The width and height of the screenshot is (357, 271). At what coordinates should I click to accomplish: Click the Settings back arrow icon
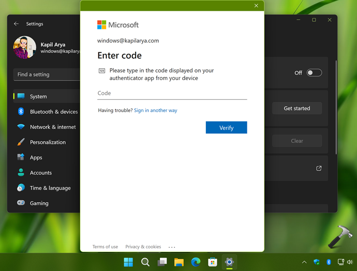coord(16,24)
